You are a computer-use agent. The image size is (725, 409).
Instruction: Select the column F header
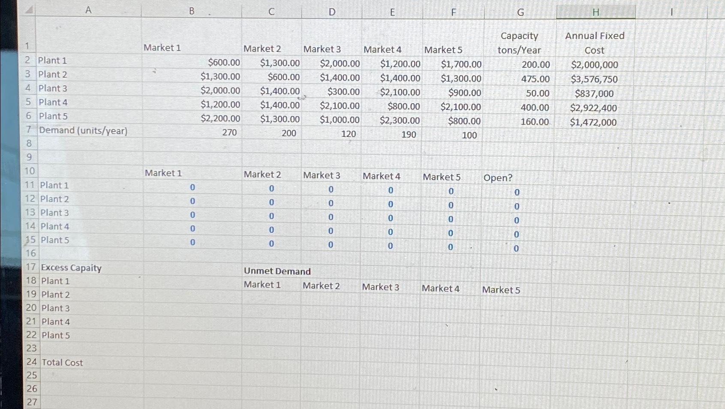[453, 12]
